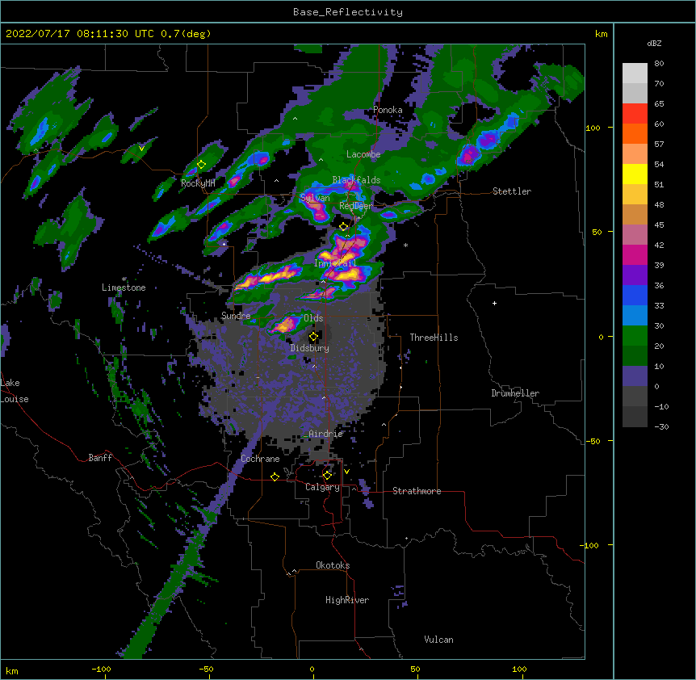Click the Okotoks city label
Screen dimensions: 696x680
pos(333,565)
